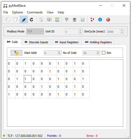131x139 pixels.
Task: Click the Erros : 0 status text
Action: 92,136
